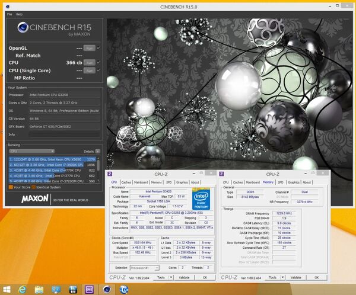Open the Help menu in Cinebench
This screenshot has height=295, width=356.
coord(19,14)
